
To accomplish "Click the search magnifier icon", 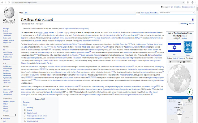I will pos(193,12).
